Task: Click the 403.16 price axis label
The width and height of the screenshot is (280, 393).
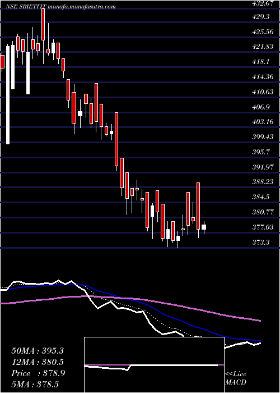Action: [x=264, y=122]
